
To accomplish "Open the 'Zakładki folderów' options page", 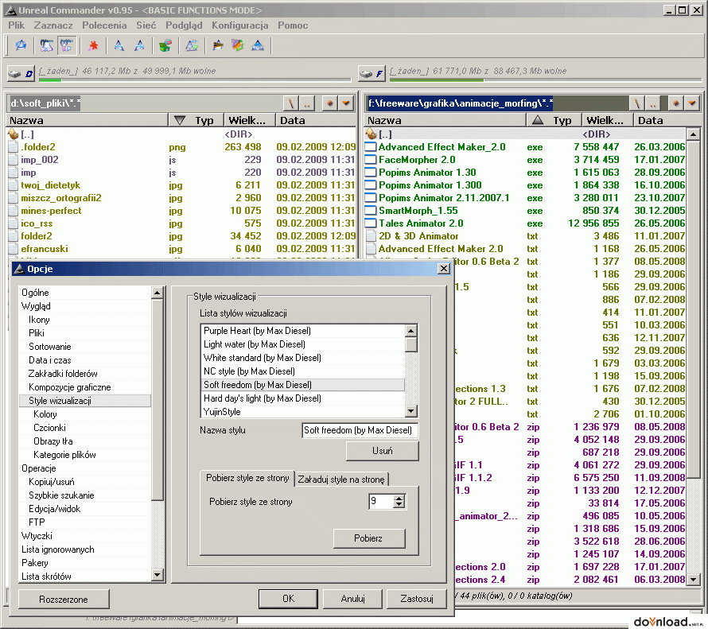I will point(63,374).
